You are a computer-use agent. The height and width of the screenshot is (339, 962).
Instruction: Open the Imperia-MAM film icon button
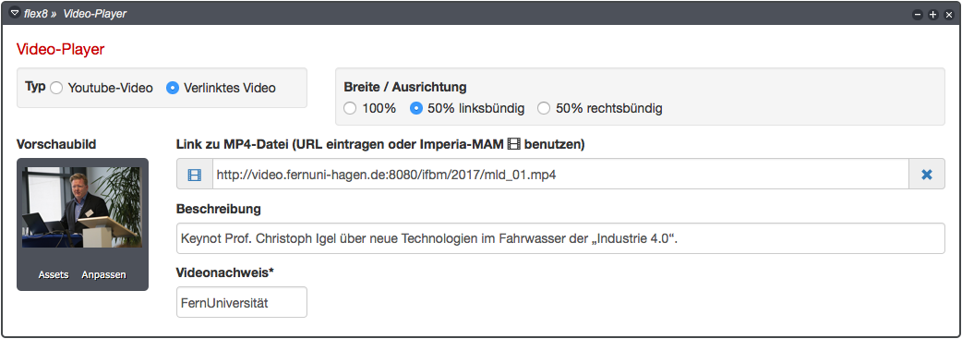click(x=195, y=175)
